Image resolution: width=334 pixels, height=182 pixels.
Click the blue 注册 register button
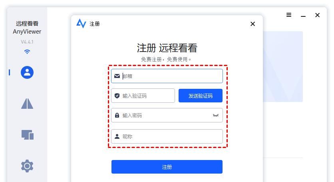[167, 167]
